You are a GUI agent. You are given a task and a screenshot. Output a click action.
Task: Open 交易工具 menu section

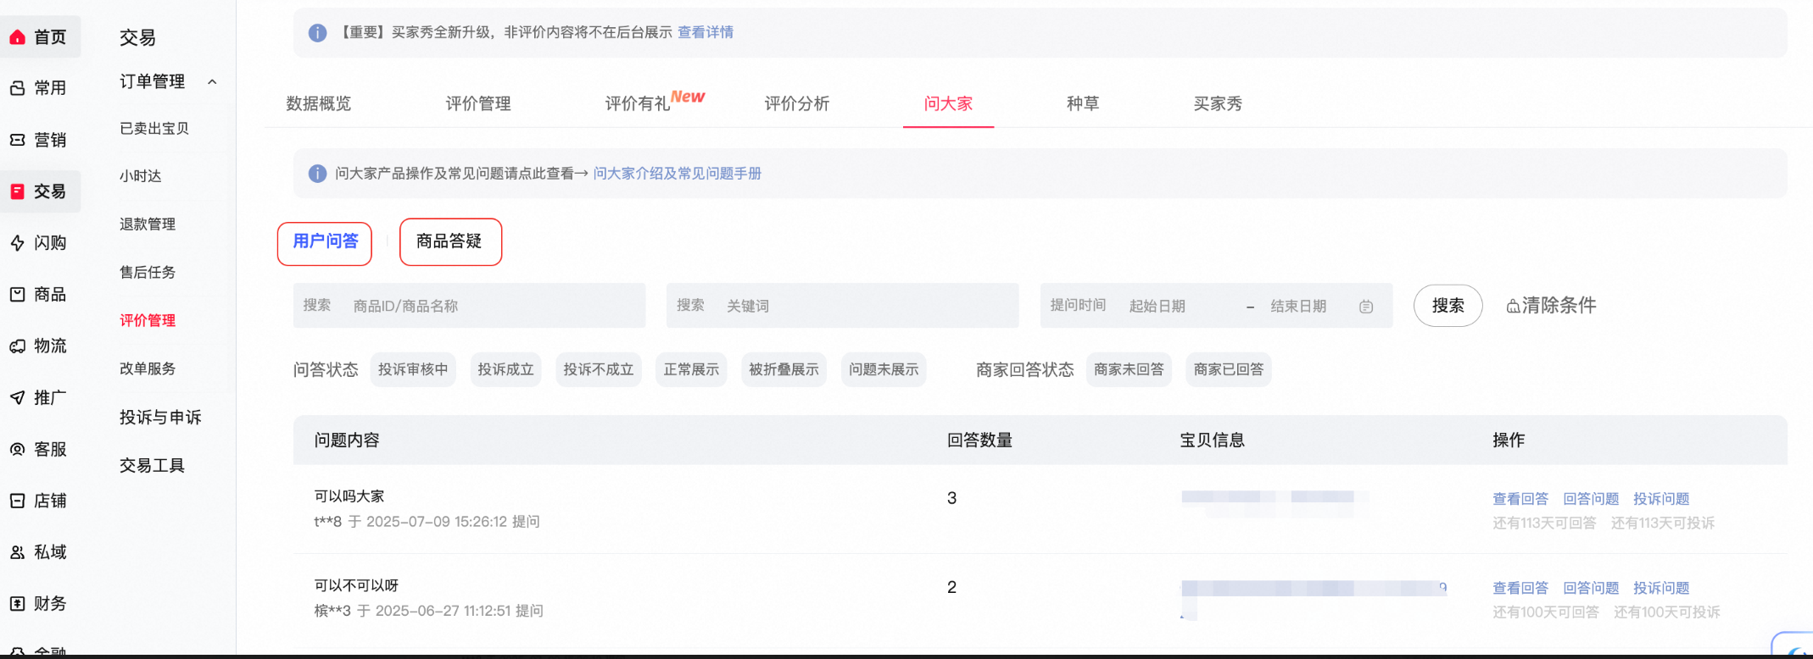[152, 466]
